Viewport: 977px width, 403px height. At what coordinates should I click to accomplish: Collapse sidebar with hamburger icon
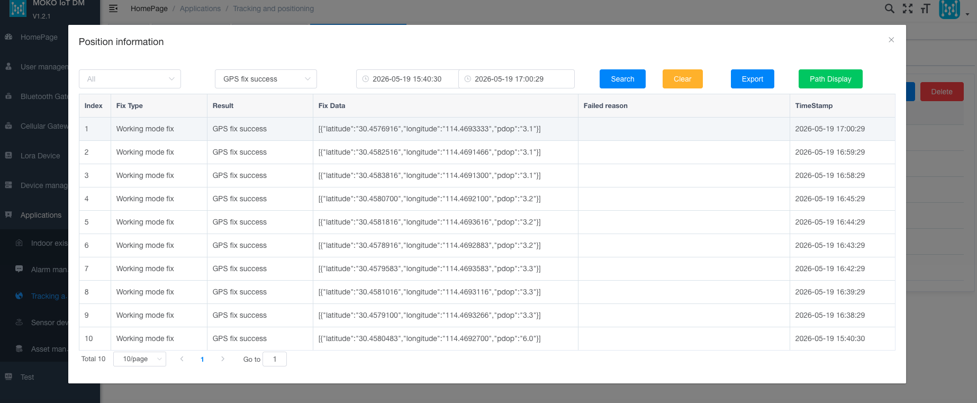click(113, 8)
